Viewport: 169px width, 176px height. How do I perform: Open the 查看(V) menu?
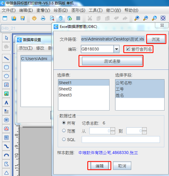(x=43, y=10)
